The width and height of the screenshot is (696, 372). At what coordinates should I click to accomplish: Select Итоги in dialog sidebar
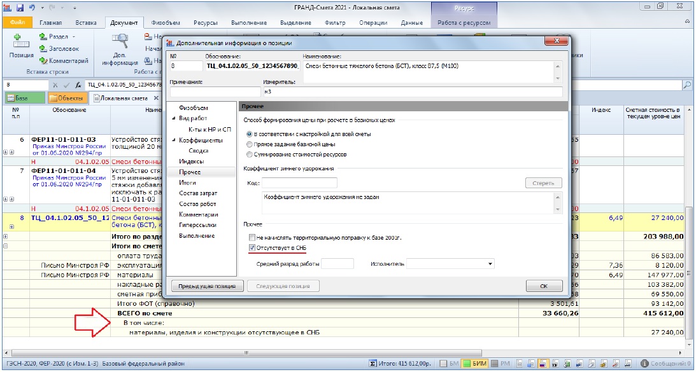[187, 183]
